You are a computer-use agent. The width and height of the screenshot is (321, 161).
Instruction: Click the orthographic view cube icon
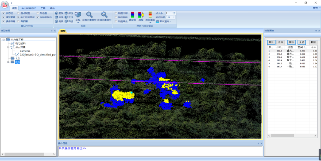tap(78, 15)
